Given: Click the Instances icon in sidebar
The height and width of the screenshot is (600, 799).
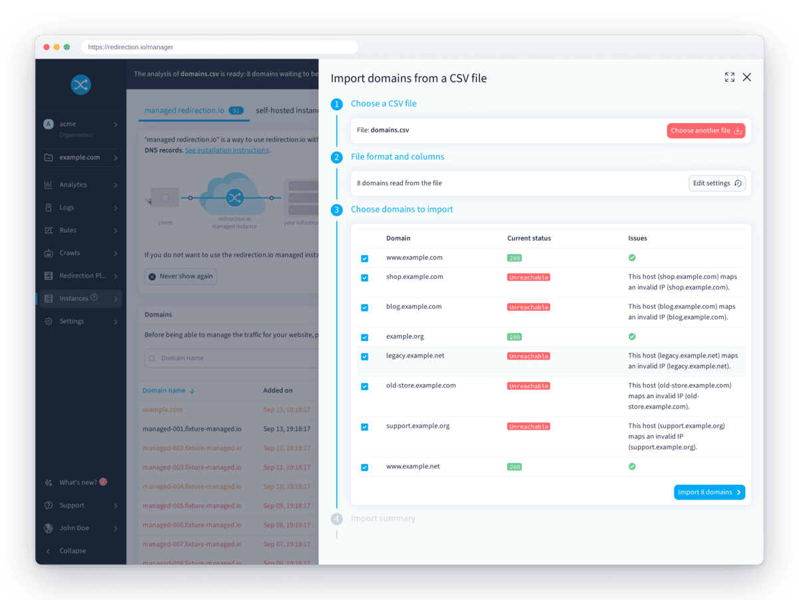Looking at the screenshot, I should (49, 298).
